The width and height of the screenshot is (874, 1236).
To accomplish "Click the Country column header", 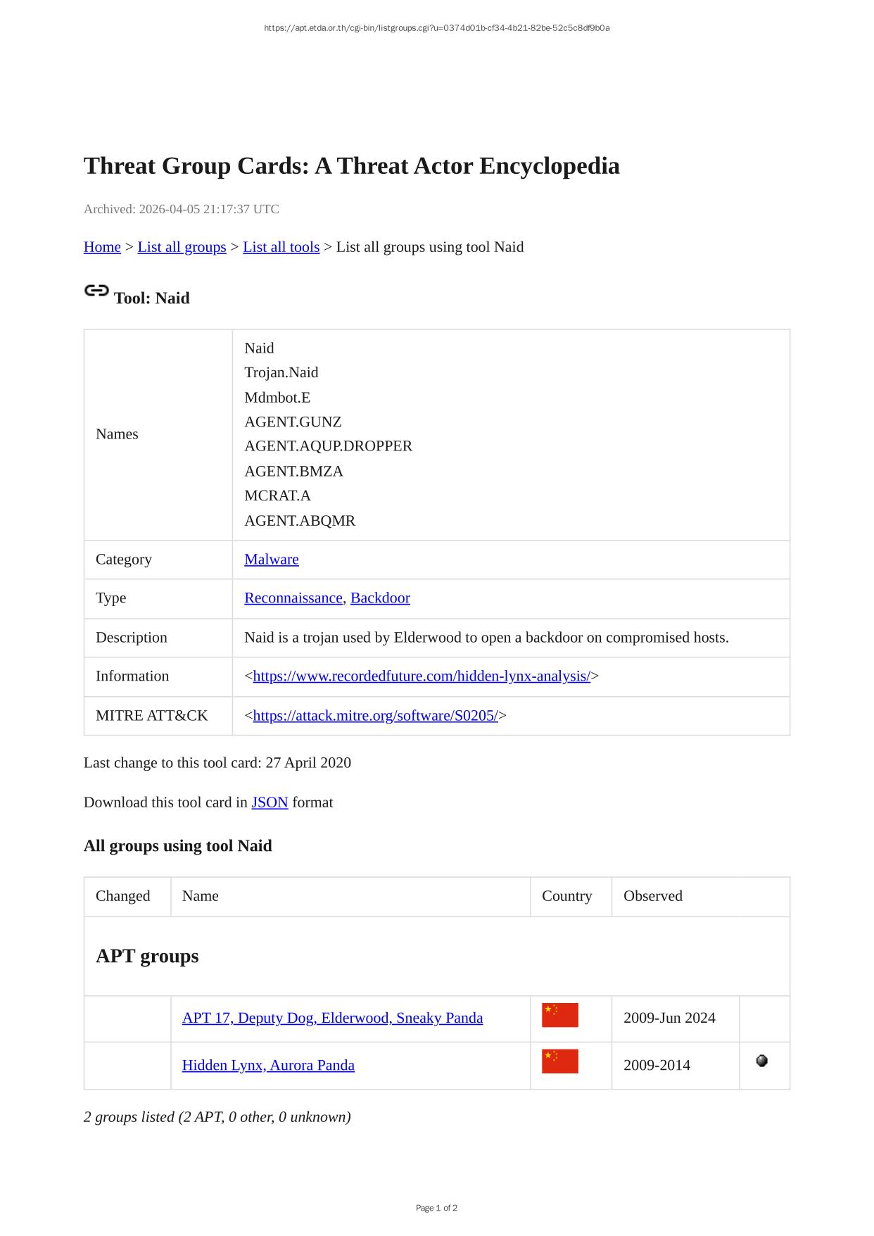I will 566,896.
